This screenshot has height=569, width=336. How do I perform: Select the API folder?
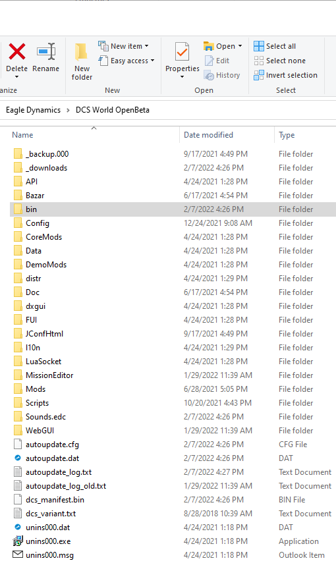pyautogui.click(x=32, y=182)
